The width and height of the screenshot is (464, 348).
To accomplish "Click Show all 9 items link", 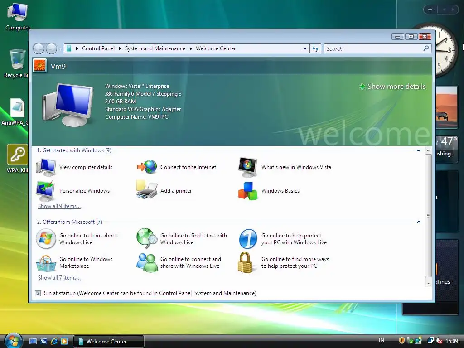I will pos(59,206).
